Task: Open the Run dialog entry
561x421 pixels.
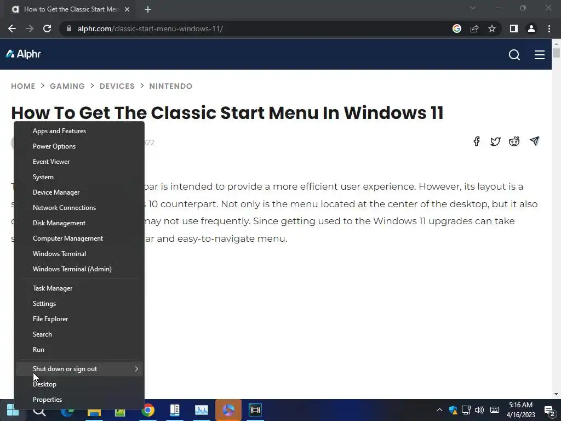Action: click(x=79, y=350)
